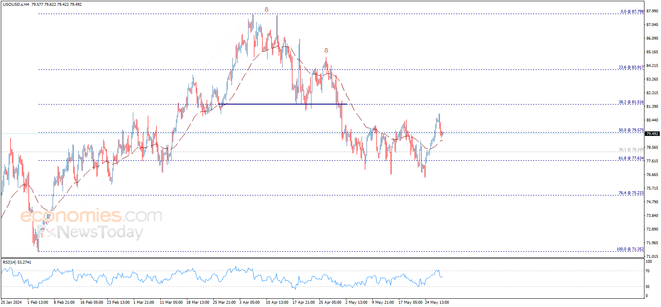Screen dimensions: 661x307
Task: Select the 23.6 @ 83.917 Fibonacci label
Action: pyautogui.click(x=631, y=67)
